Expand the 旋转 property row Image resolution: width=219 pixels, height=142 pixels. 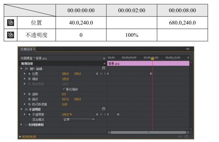(25, 94)
